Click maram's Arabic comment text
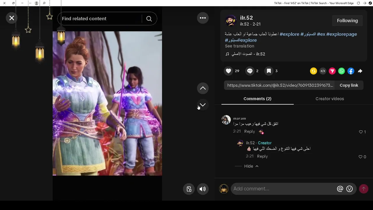Screen dimensions: 373x210 [256, 124]
